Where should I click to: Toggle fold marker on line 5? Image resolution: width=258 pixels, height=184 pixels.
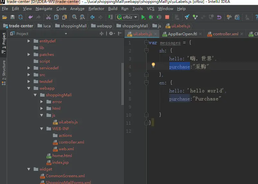tap(146, 74)
